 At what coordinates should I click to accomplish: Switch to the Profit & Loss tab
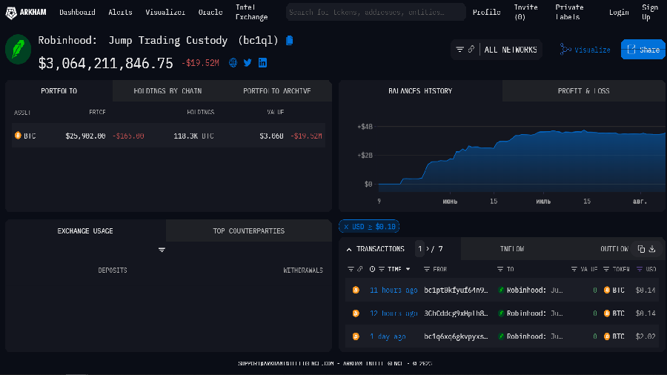pos(583,91)
